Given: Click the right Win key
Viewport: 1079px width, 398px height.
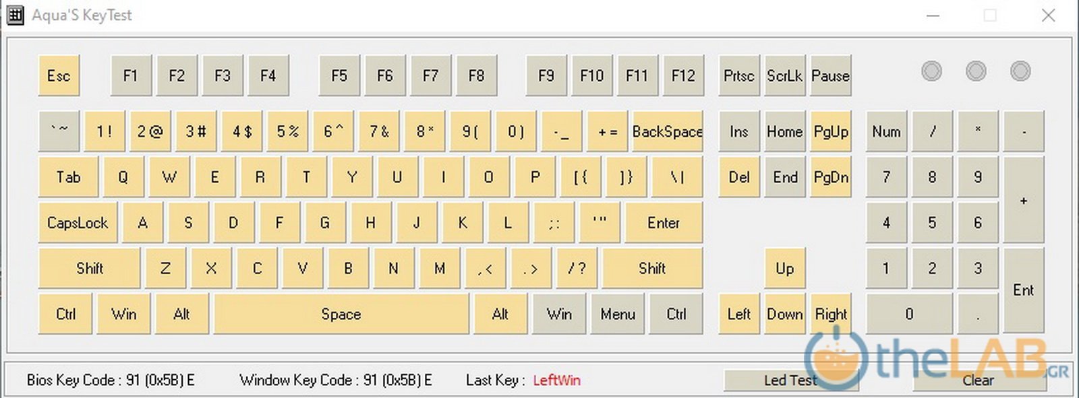Looking at the screenshot, I should point(559,314).
